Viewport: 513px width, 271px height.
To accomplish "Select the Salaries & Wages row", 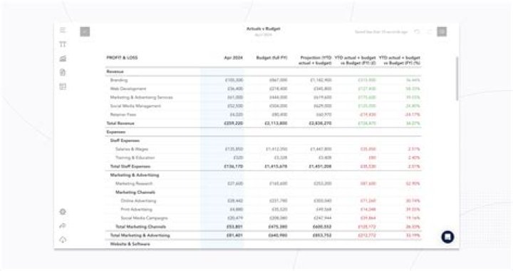I will click(264, 149).
